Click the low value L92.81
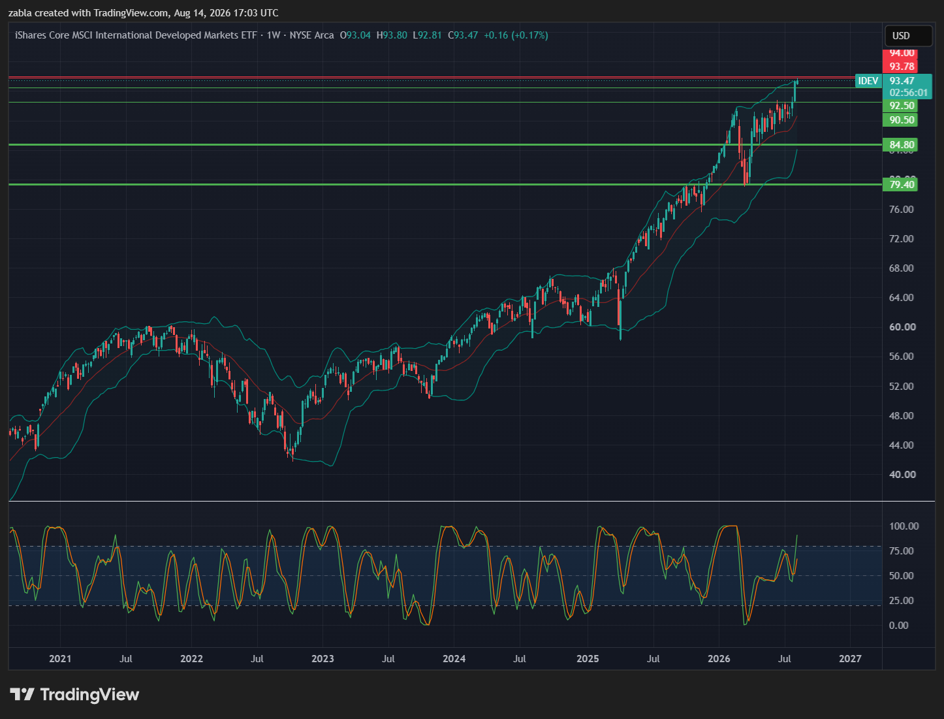This screenshot has height=719, width=944. pos(428,35)
